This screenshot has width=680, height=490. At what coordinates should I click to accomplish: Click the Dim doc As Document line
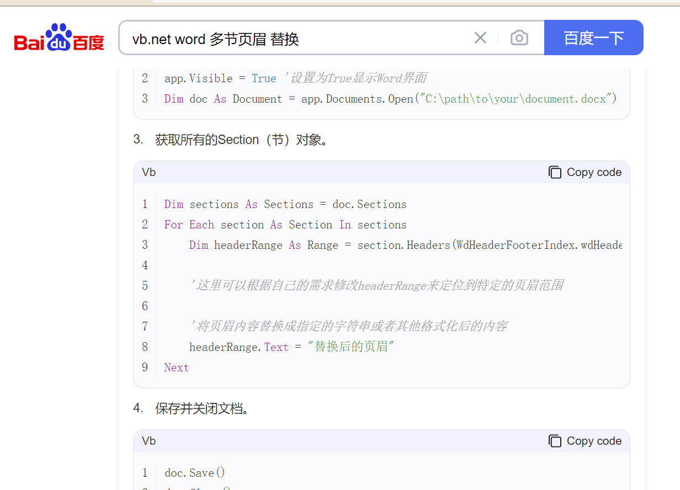pyautogui.click(x=390, y=99)
